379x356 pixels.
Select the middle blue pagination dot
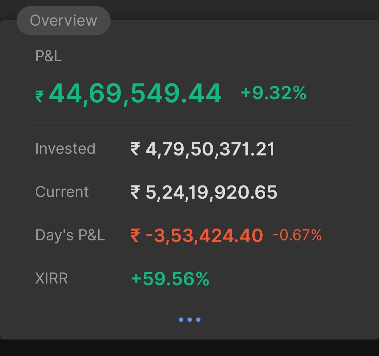coord(190,320)
